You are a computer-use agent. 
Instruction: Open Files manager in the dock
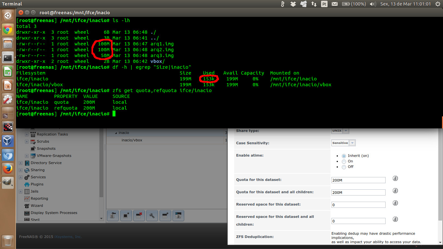[x=8, y=44]
